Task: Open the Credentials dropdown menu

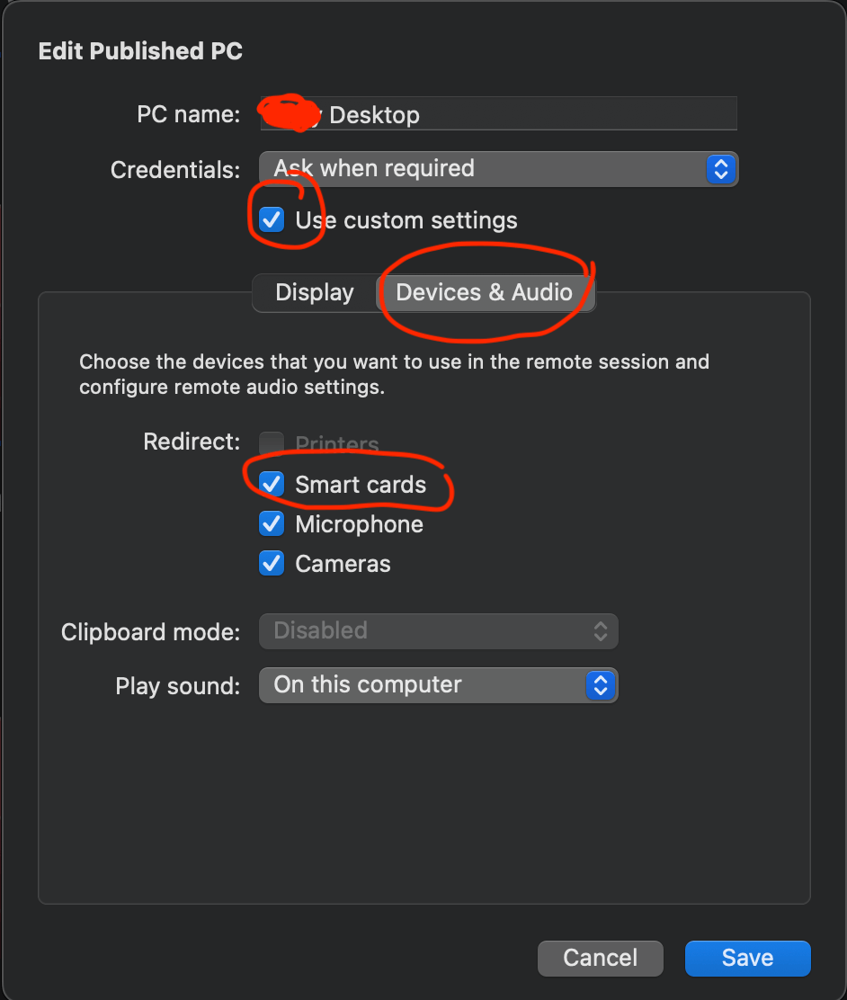Action: coord(499,169)
